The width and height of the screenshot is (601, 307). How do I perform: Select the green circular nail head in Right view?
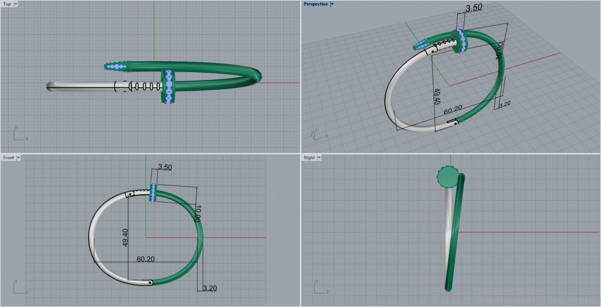448,176
